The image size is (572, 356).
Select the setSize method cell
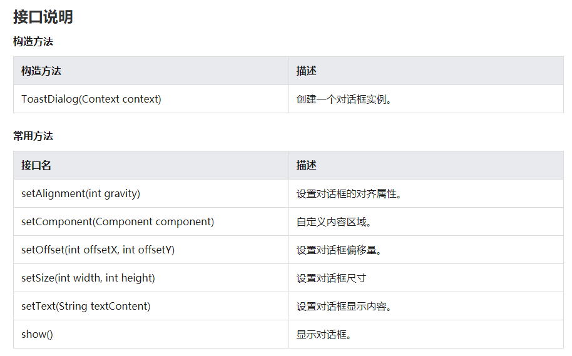[88, 278]
